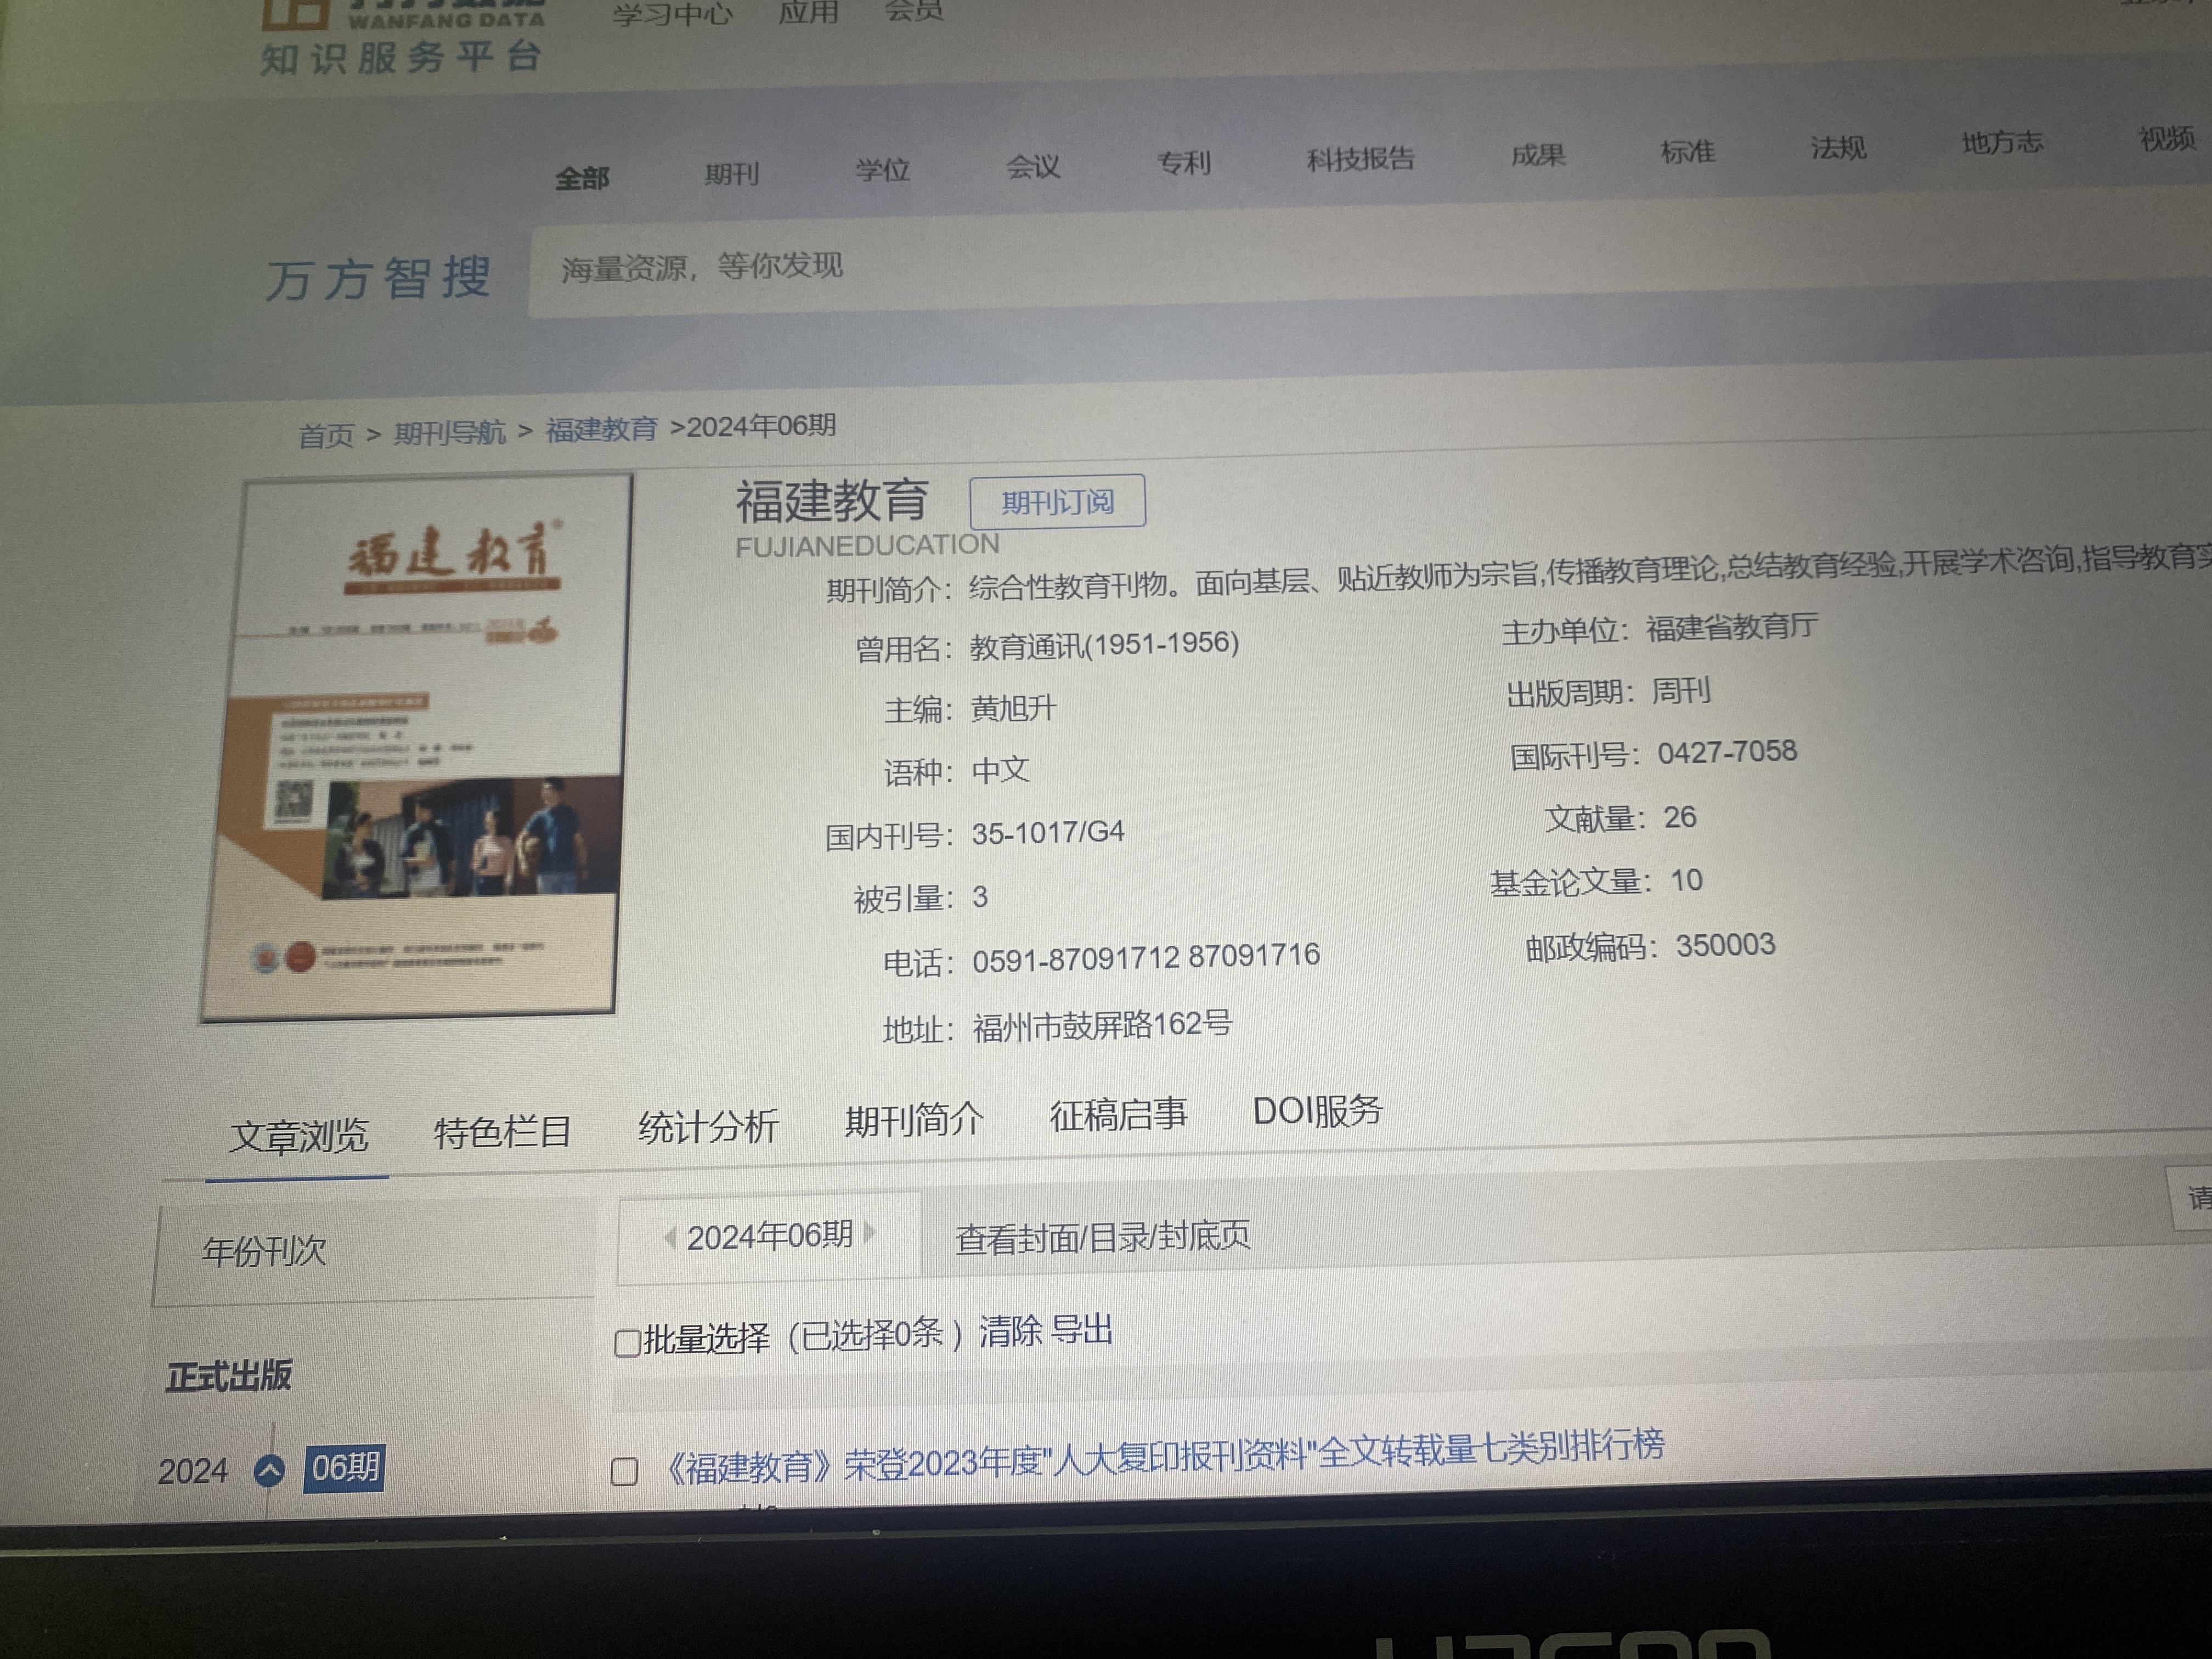
Task: Click the 2024 year label in sidebar
Action: pyautogui.click(x=193, y=1471)
